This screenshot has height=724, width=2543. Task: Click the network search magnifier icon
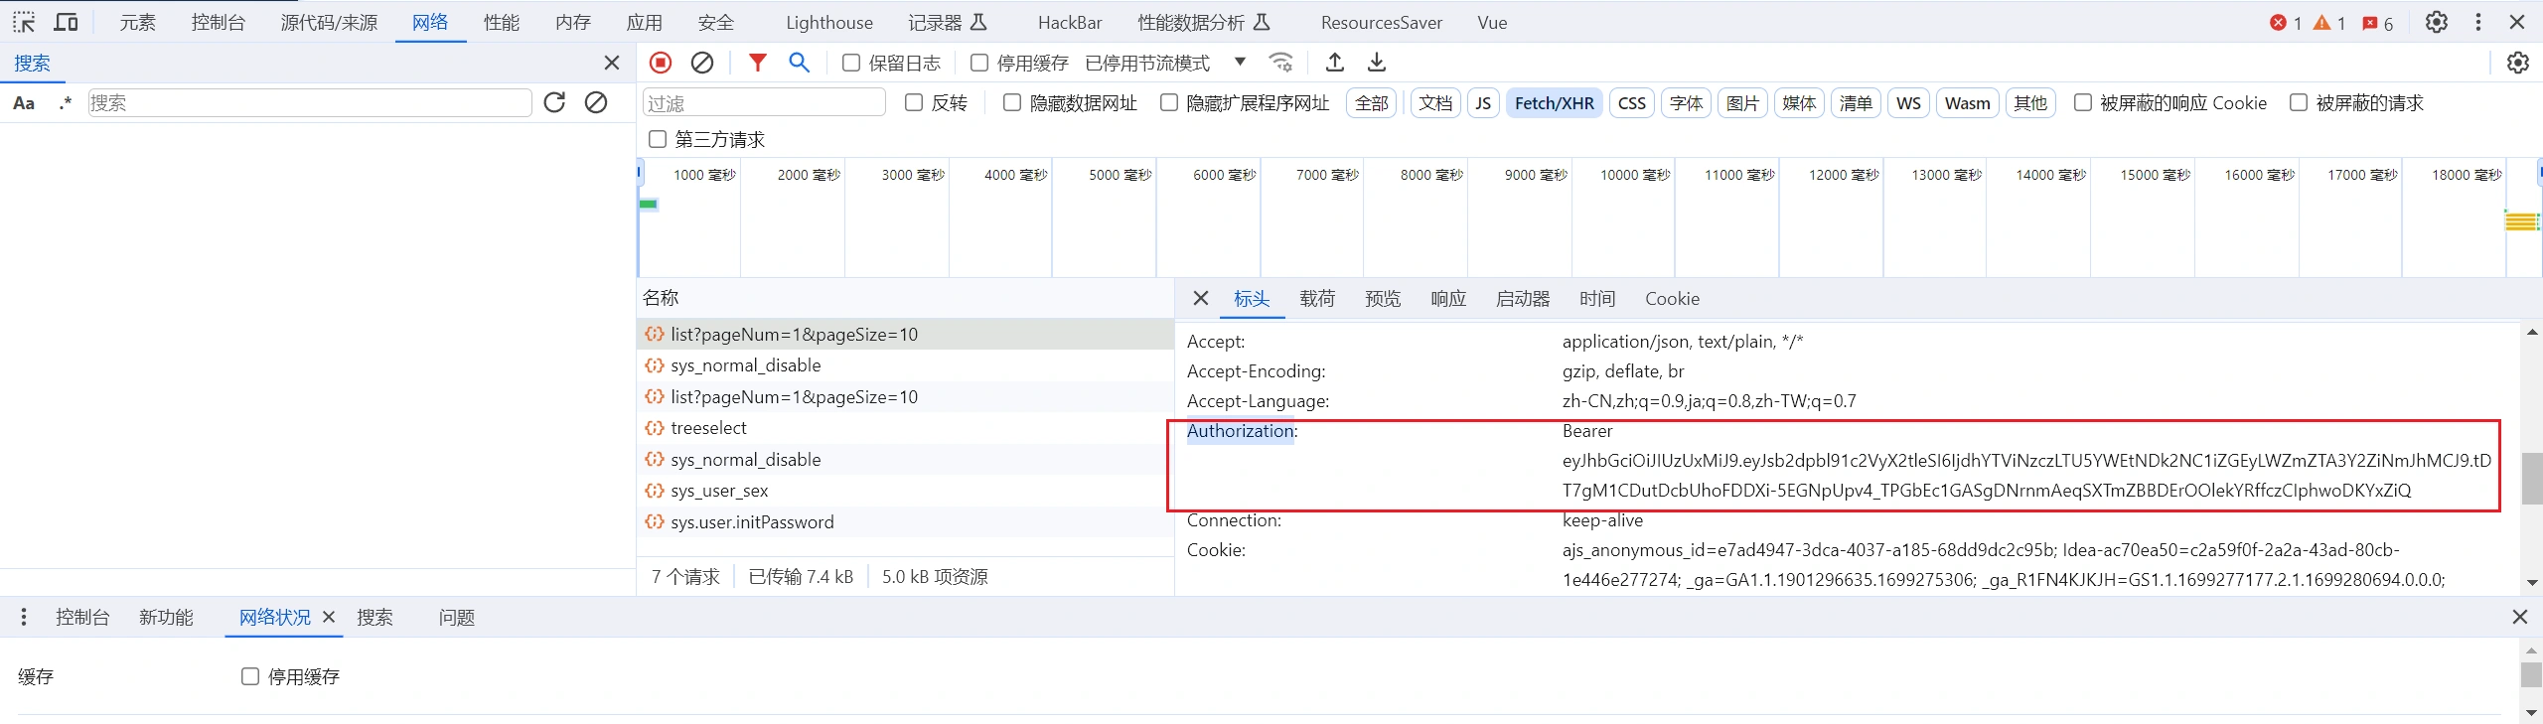799,63
